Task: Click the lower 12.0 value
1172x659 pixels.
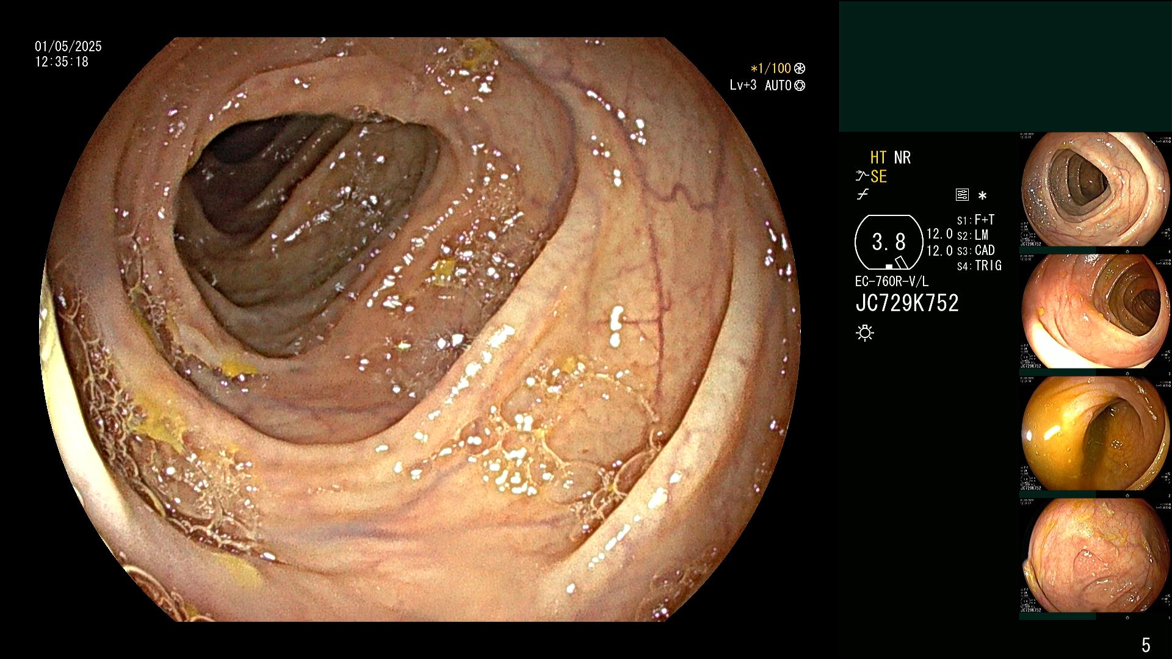Action: (x=939, y=250)
